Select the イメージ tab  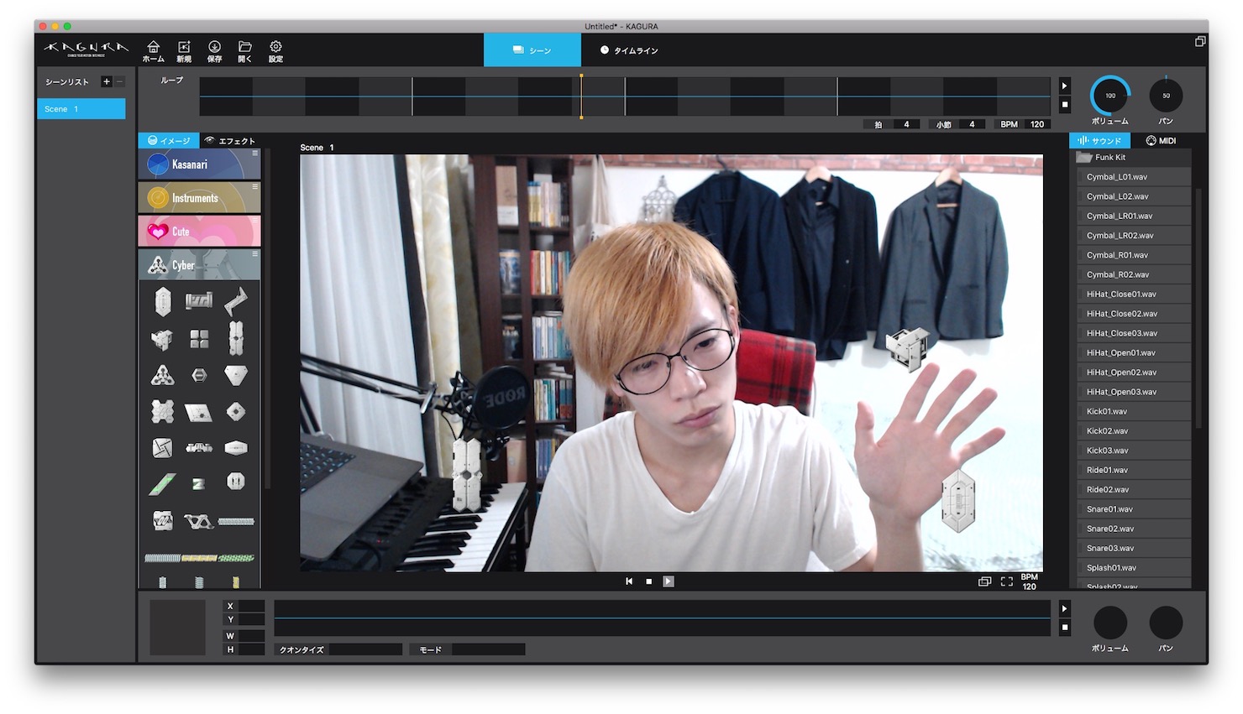pyautogui.click(x=169, y=141)
